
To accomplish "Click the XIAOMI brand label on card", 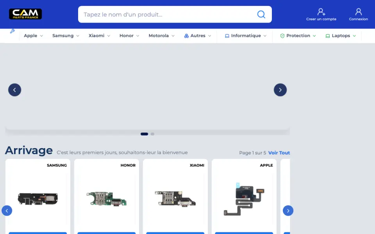I will click(x=197, y=165).
